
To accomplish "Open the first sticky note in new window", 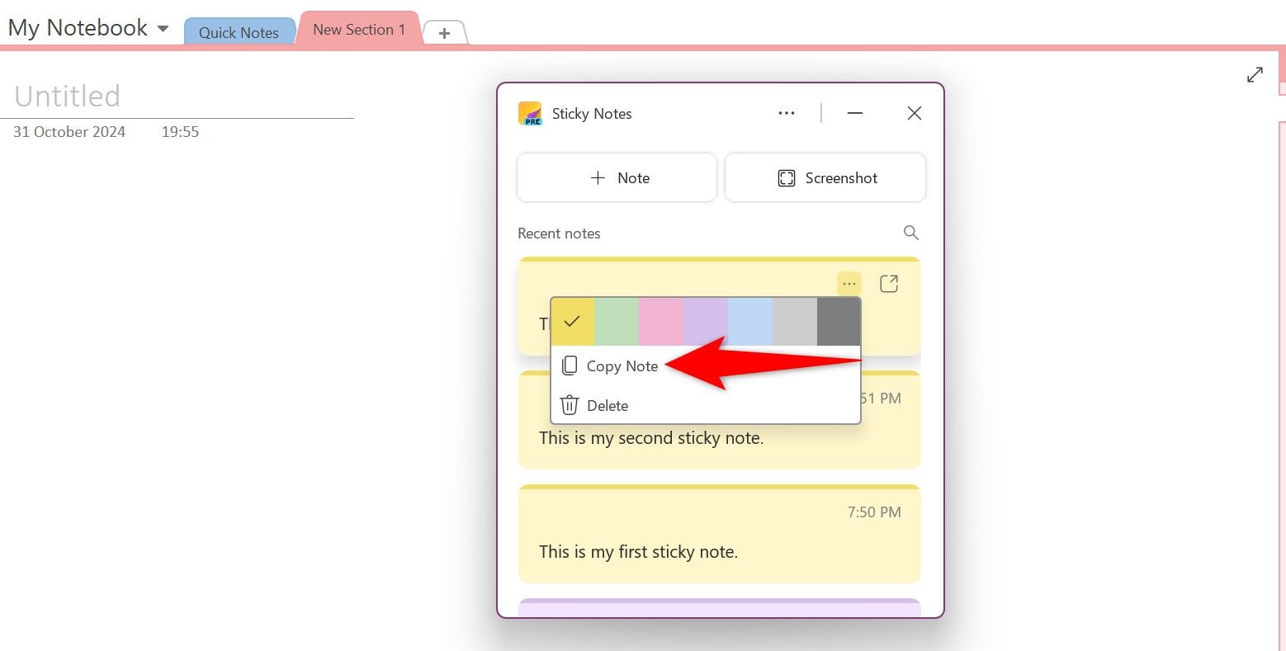I will point(889,283).
